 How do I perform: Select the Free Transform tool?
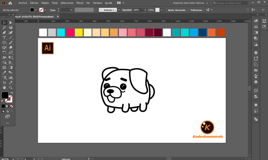[x=10, y=58]
